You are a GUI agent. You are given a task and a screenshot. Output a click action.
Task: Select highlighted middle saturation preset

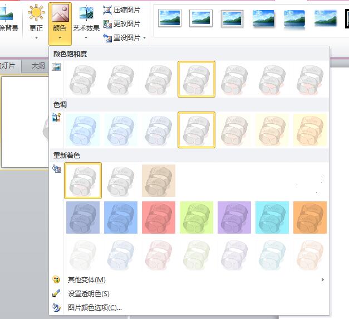[x=196, y=79]
